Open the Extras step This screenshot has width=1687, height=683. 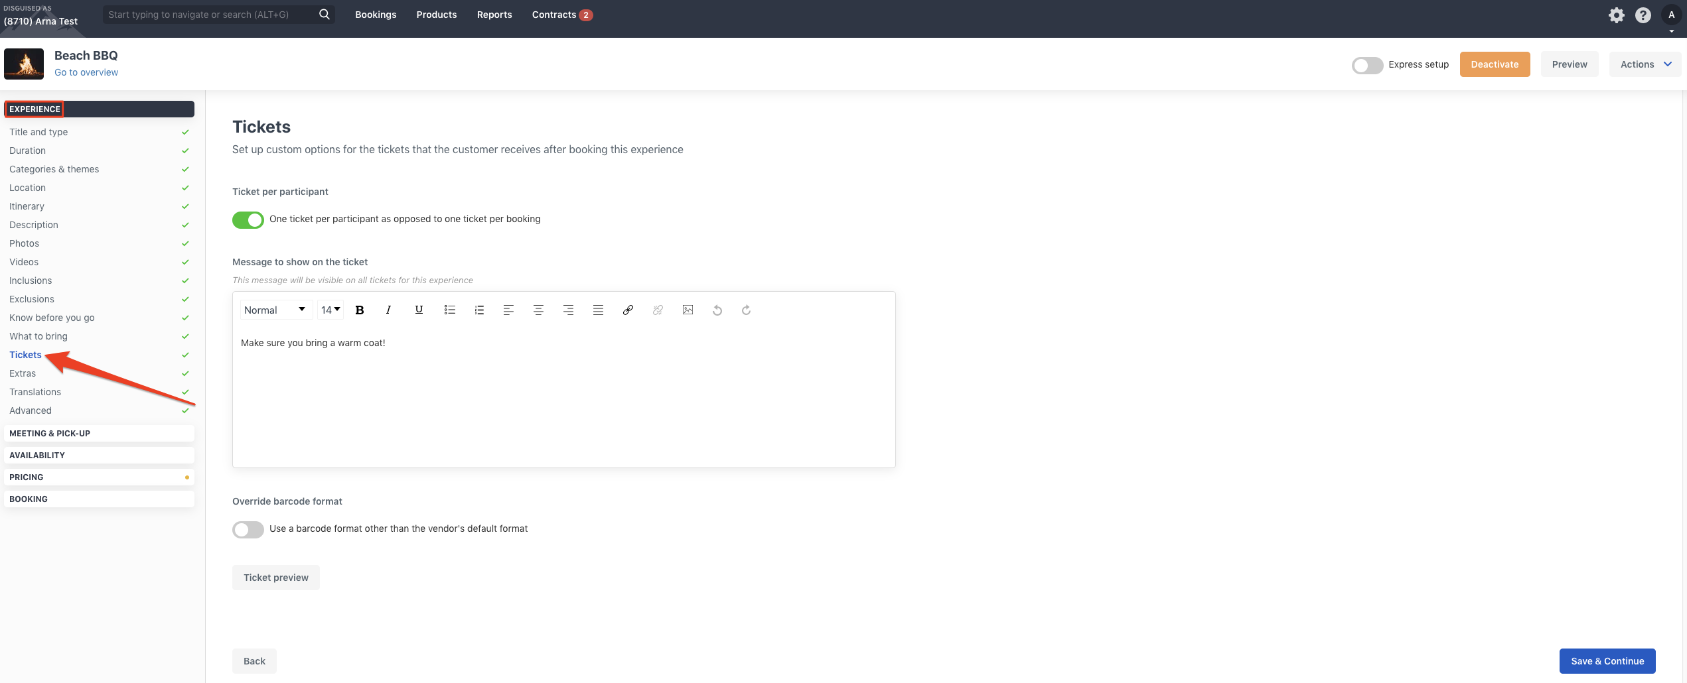[x=23, y=373]
